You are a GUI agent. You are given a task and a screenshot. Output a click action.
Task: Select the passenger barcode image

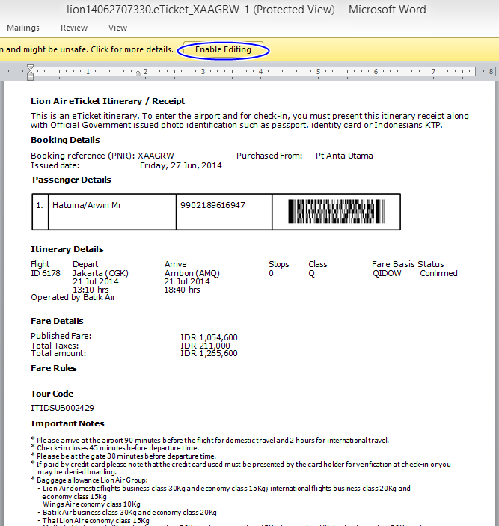pos(337,211)
